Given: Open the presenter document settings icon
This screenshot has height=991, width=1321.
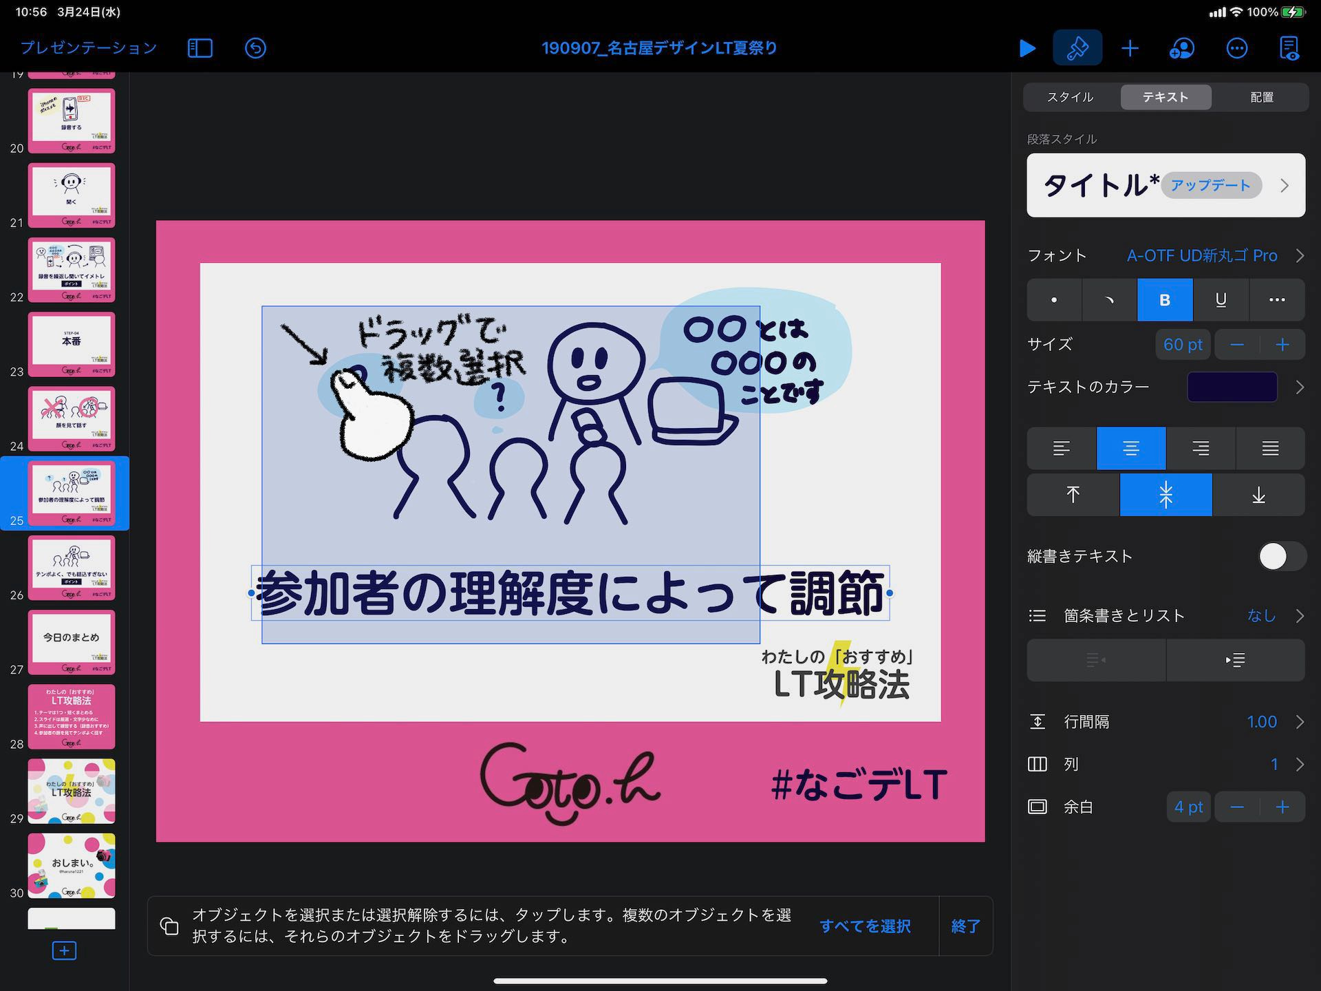Looking at the screenshot, I should click(1289, 48).
